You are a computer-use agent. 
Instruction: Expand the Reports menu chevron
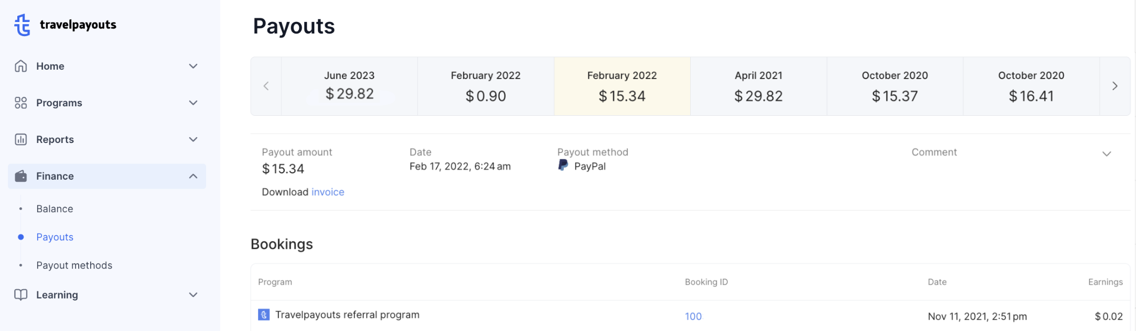coord(193,139)
